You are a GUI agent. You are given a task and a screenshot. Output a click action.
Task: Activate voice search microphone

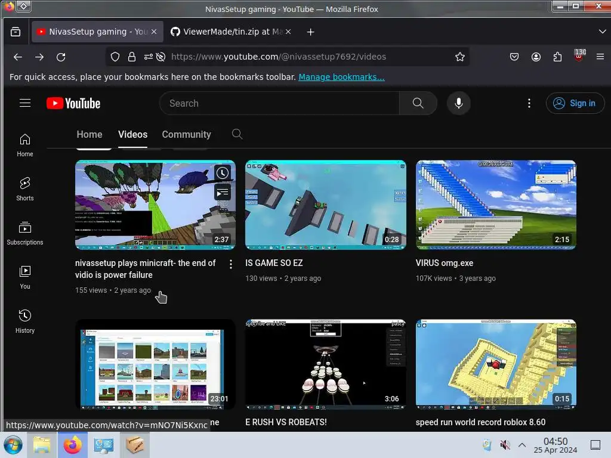click(459, 103)
